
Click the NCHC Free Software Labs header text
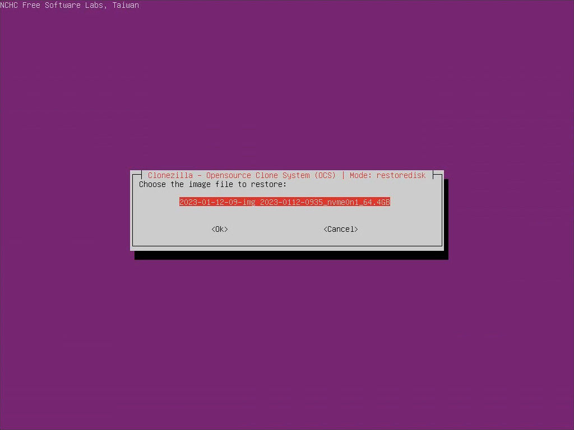tap(70, 5)
